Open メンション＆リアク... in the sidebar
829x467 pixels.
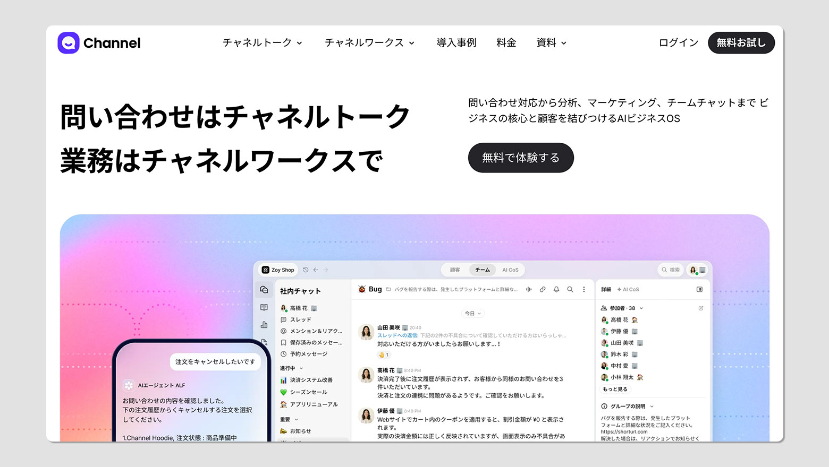(x=311, y=331)
